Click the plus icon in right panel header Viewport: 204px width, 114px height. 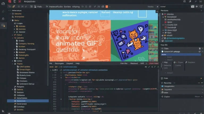pyautogui.click(x=197, y=6)
